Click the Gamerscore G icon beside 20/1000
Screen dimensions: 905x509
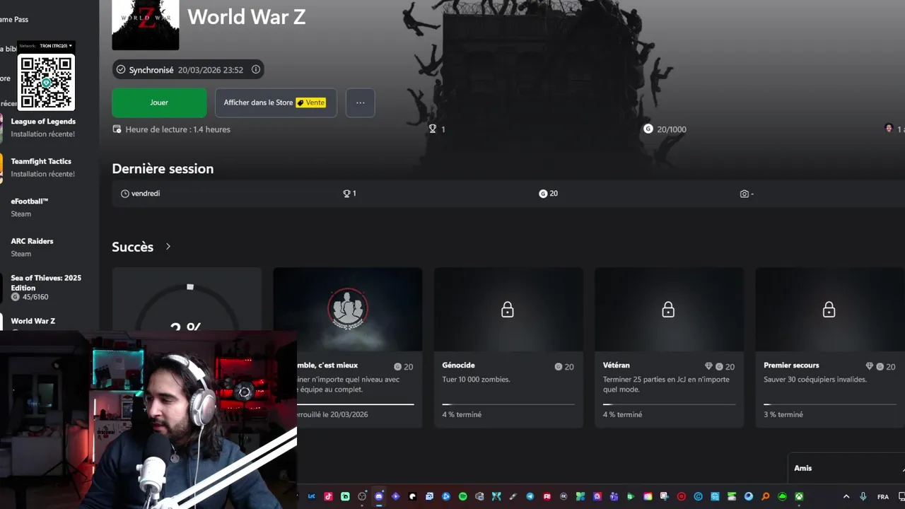point(648,129)
